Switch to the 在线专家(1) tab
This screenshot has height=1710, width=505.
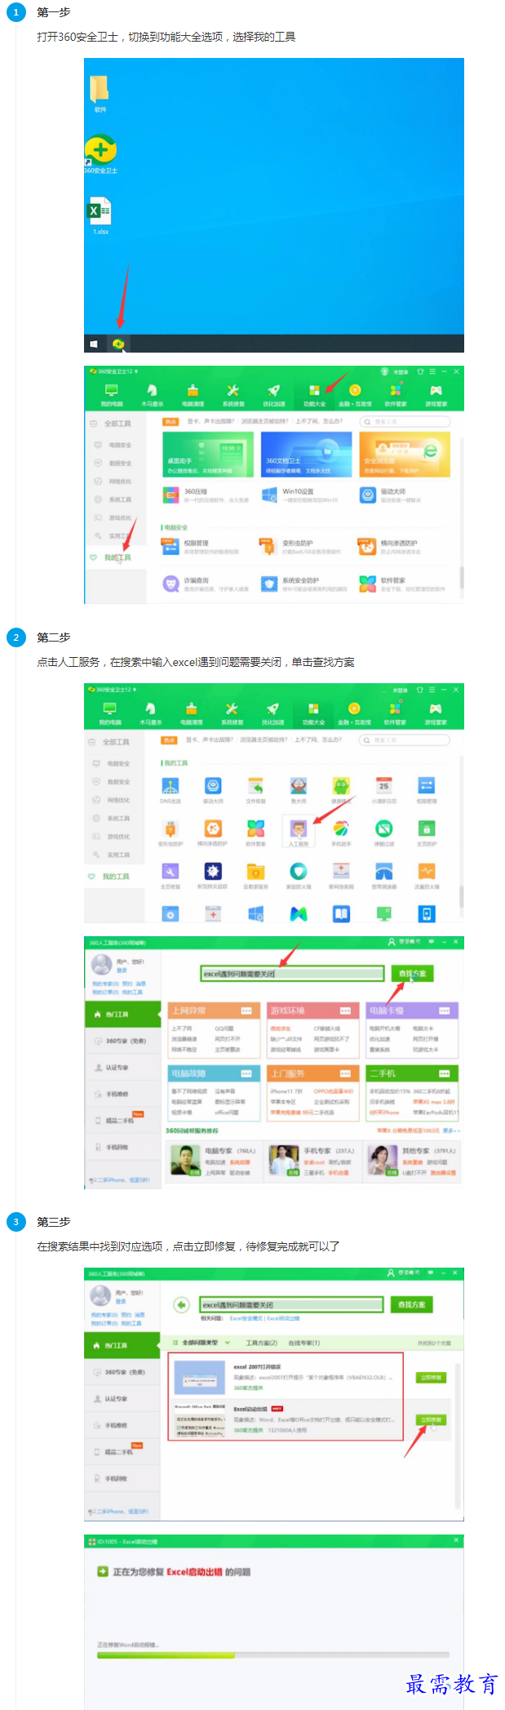tap(304, 1343)
